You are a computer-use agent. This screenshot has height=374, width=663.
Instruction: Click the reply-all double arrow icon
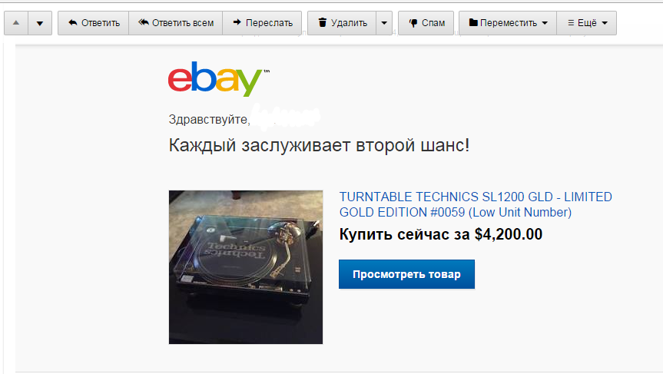pos(144,22)
